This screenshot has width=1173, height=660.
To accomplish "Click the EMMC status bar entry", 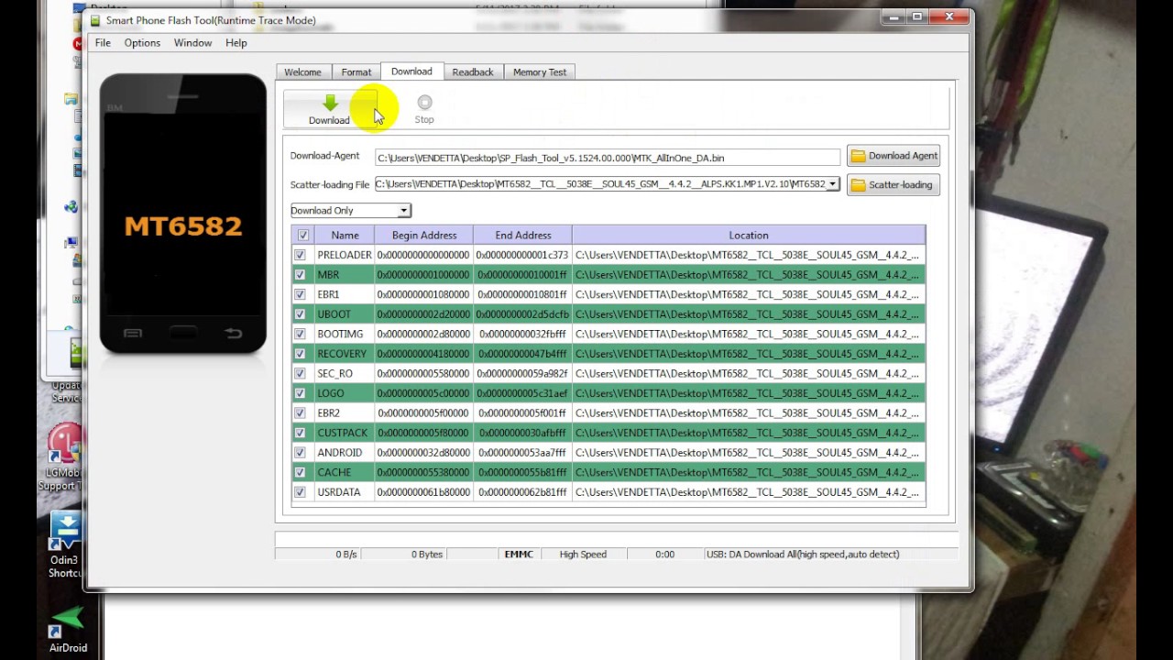I will click(x=519, y=555).
